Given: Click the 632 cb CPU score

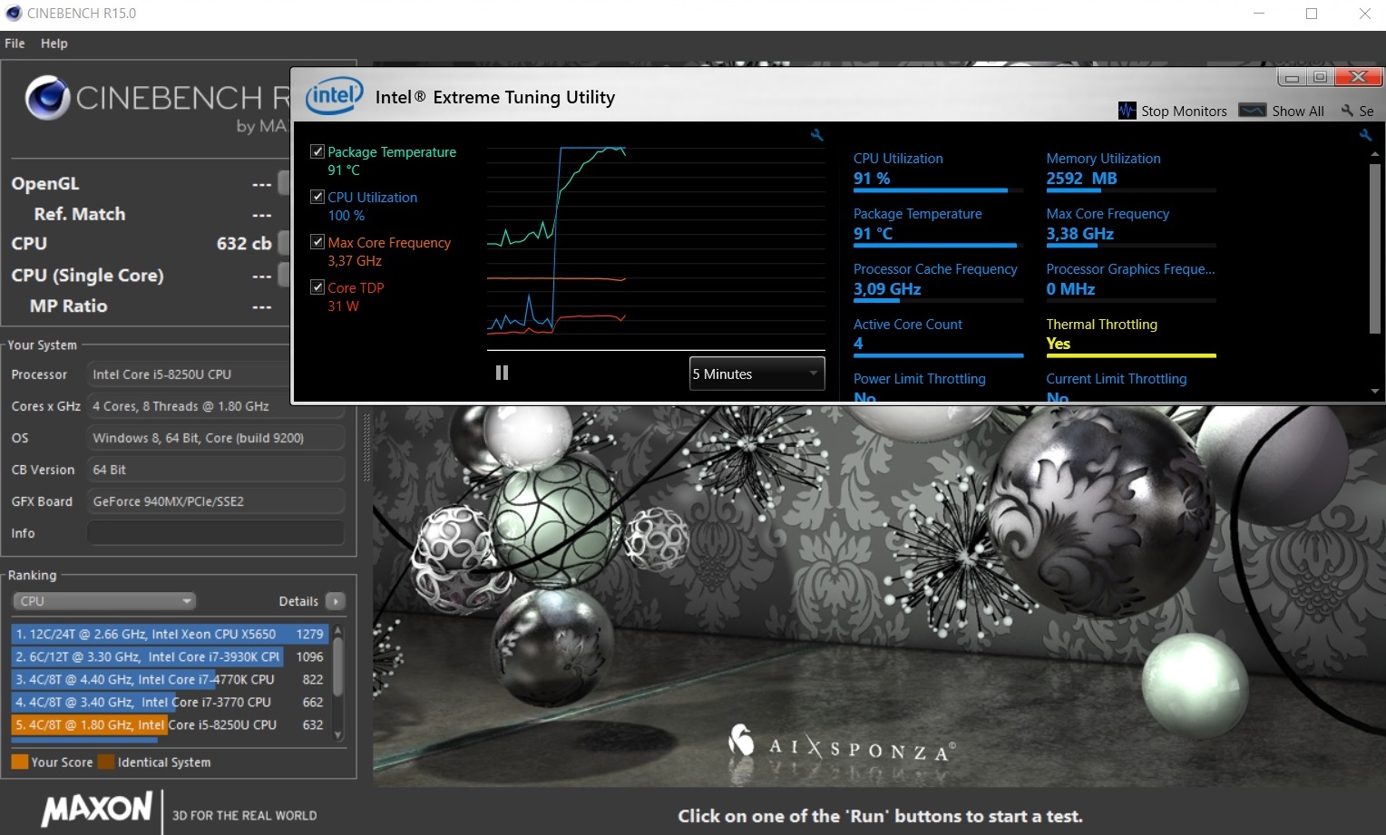Looking at the screenshot, I should (x=243, y=244).
